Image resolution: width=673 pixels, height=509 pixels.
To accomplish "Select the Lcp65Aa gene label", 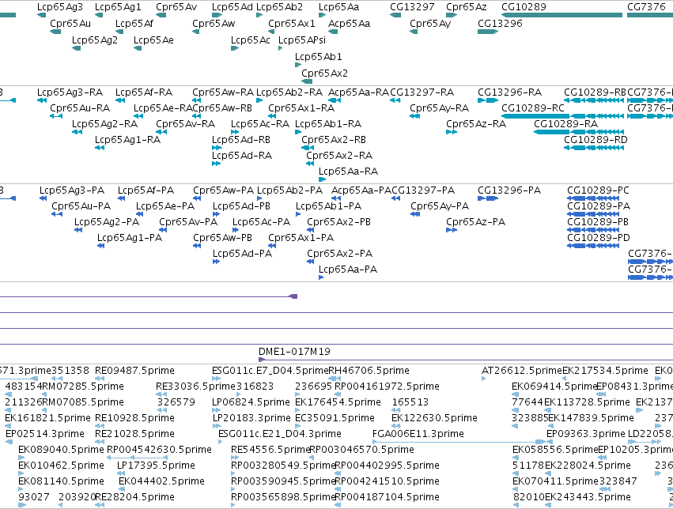I will point(339,7).
